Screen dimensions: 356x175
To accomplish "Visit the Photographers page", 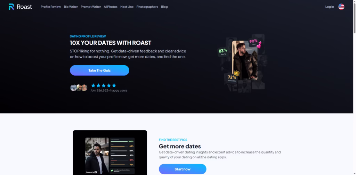I will [147, 7].
